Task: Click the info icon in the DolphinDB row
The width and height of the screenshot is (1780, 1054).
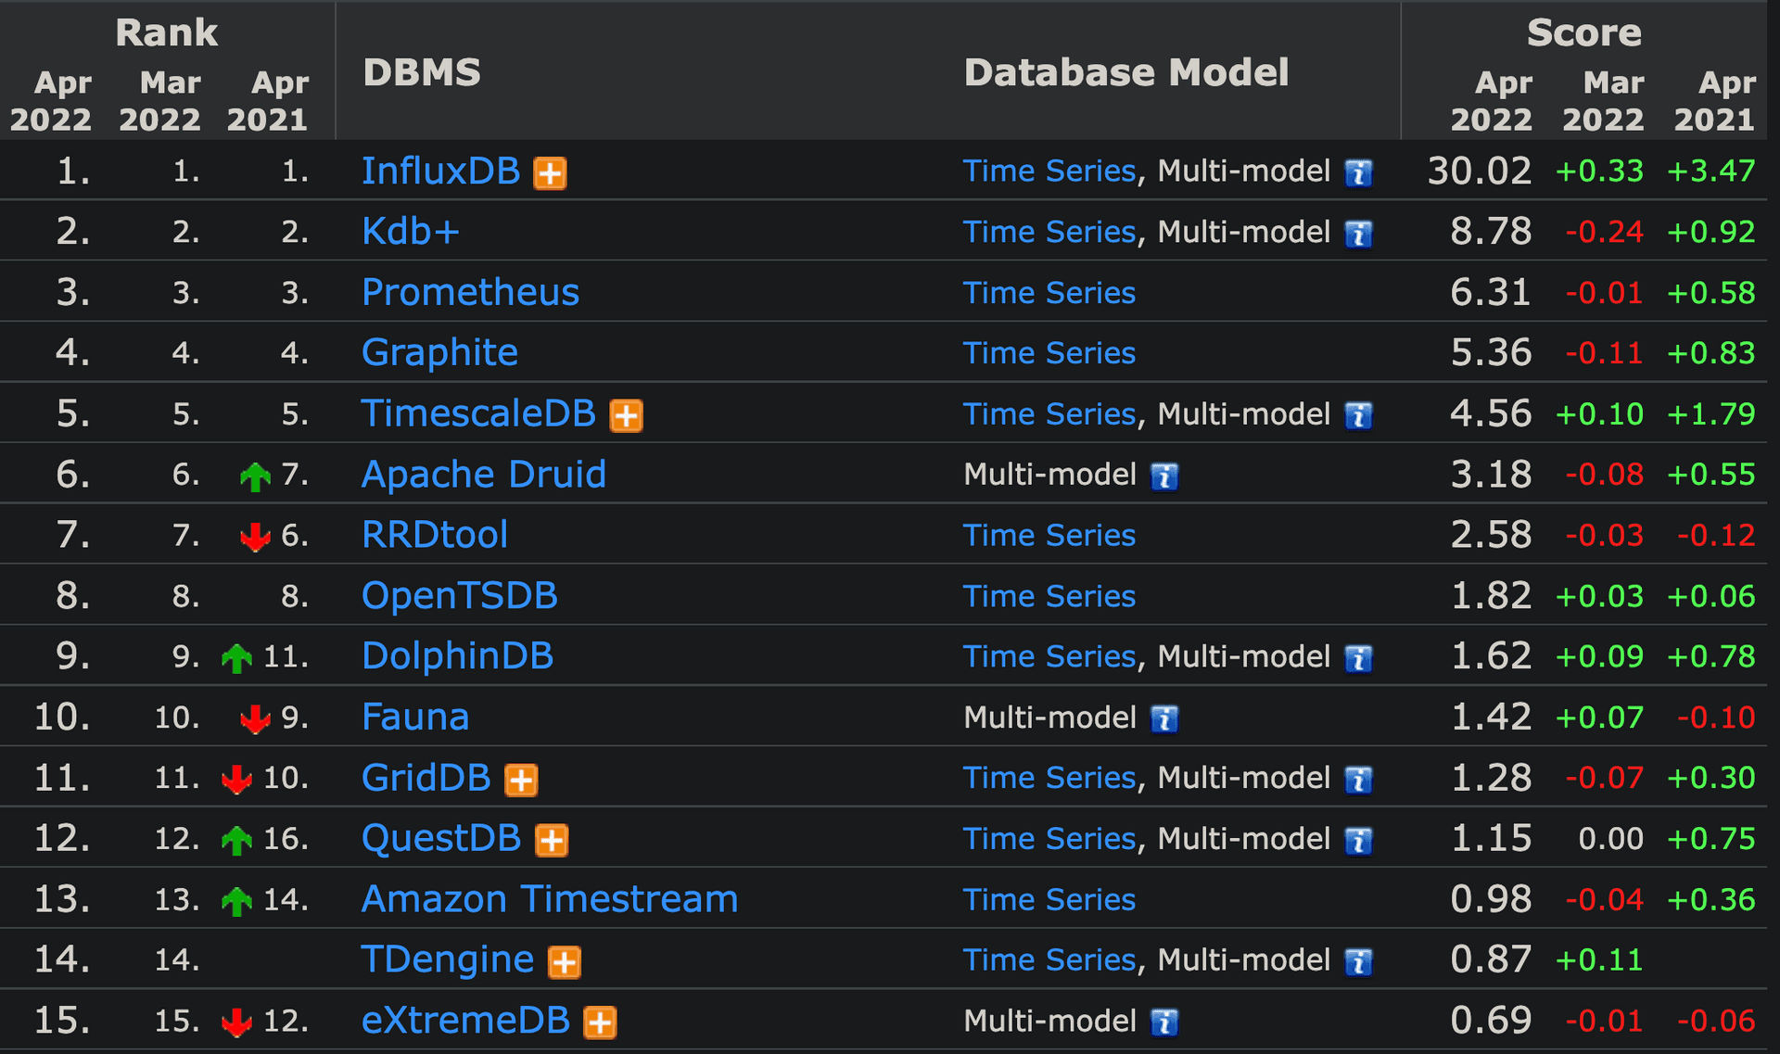Action: (x=1358, y=659)
